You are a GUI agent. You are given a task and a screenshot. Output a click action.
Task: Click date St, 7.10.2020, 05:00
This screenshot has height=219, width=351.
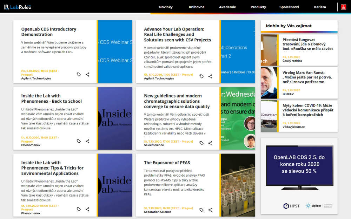(x=40, y=207)
